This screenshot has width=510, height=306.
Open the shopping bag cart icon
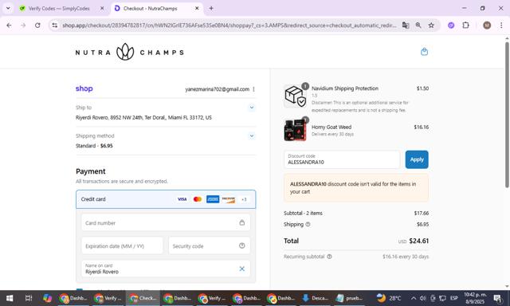pyautogui.click(x=424, y=52)
